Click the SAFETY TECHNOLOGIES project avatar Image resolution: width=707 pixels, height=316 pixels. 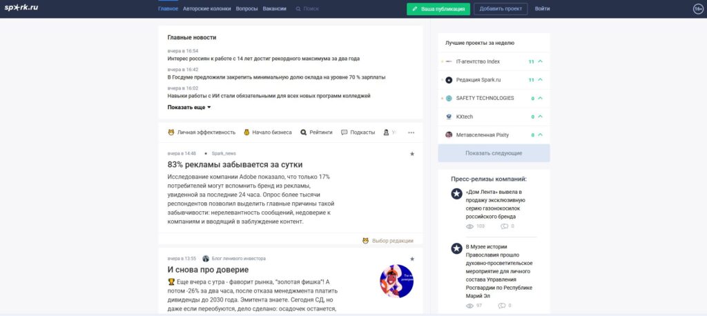pyautogui.click(x=449, y=98)
